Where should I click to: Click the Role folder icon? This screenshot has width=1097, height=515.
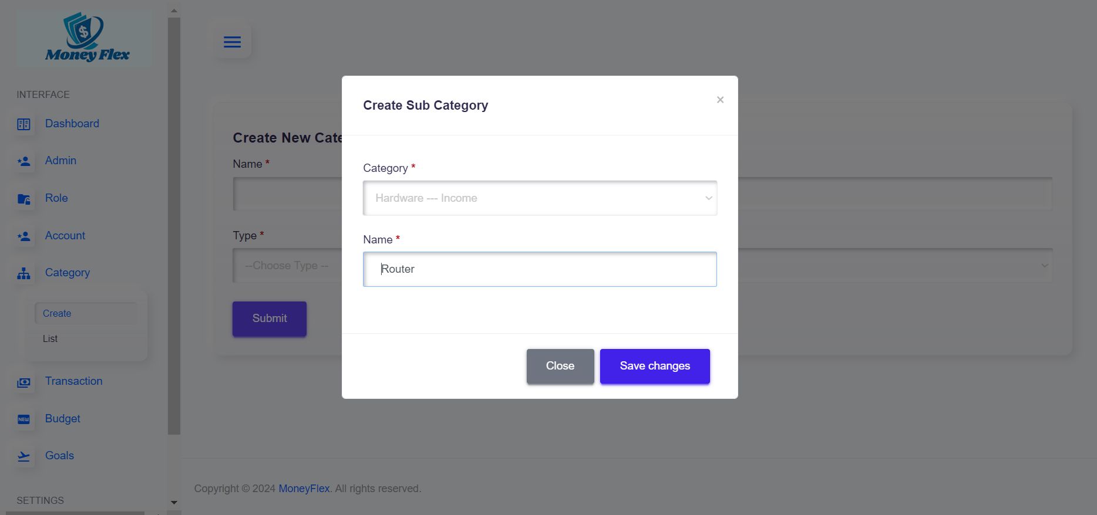pos(23,199)
